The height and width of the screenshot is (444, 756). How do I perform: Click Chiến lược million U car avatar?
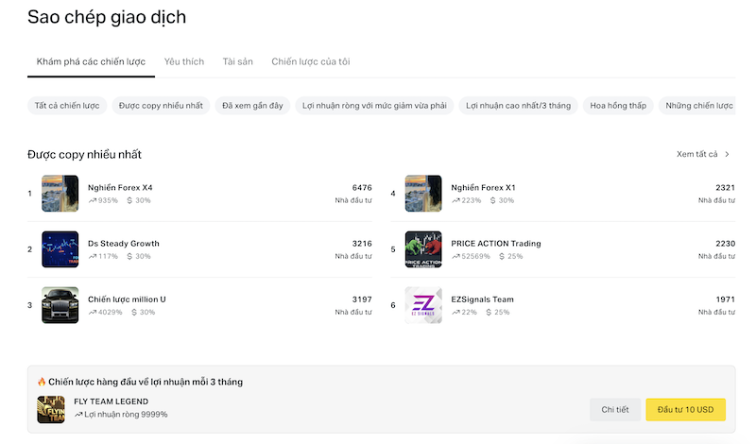pos(60,305)
